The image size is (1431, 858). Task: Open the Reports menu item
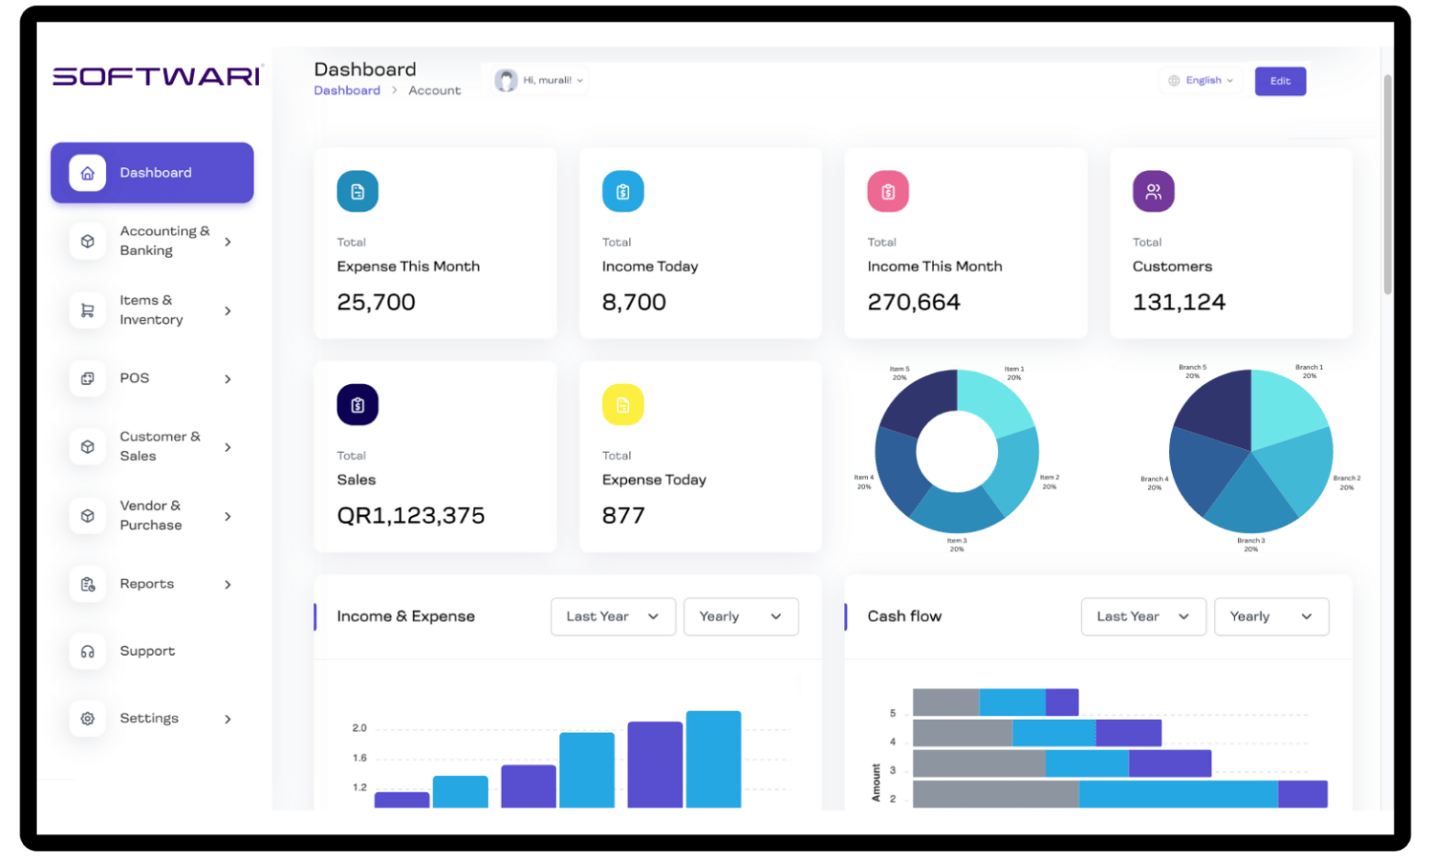pyautogui.click(x=152, y=585)
